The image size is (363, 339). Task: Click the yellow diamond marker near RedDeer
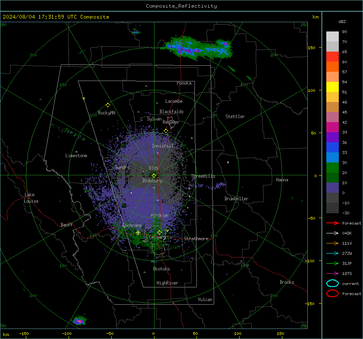(166, 131)
